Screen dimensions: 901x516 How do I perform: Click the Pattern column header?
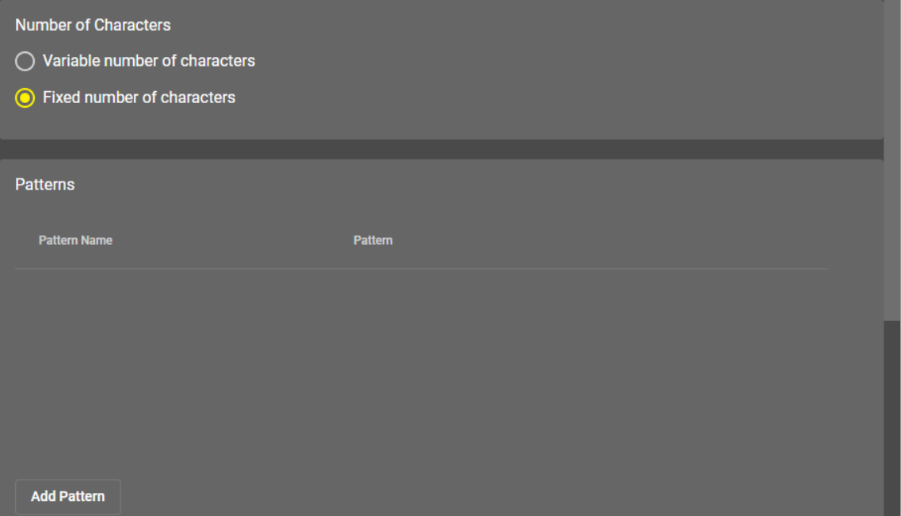(372, 240)
